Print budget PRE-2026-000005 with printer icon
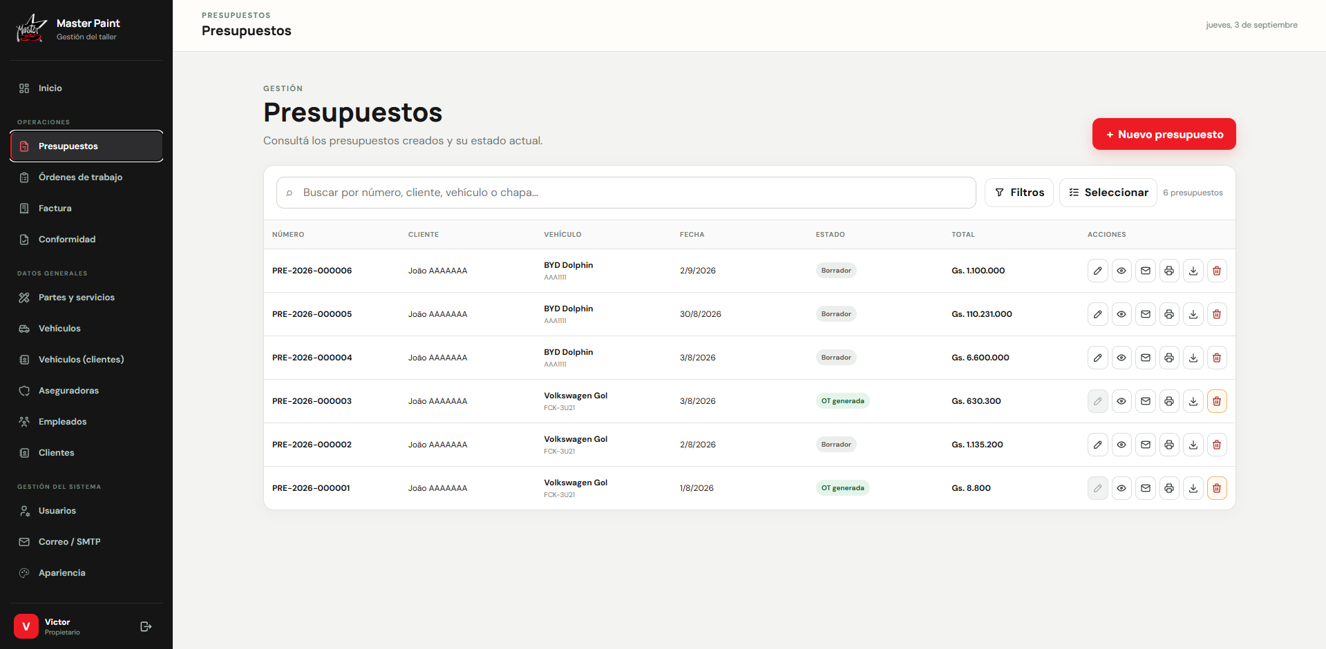Viewport: 1326px width, 649px height. point(1169,314)
